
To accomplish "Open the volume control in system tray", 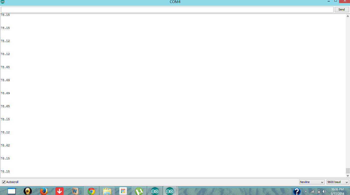I will click(324, 191).
